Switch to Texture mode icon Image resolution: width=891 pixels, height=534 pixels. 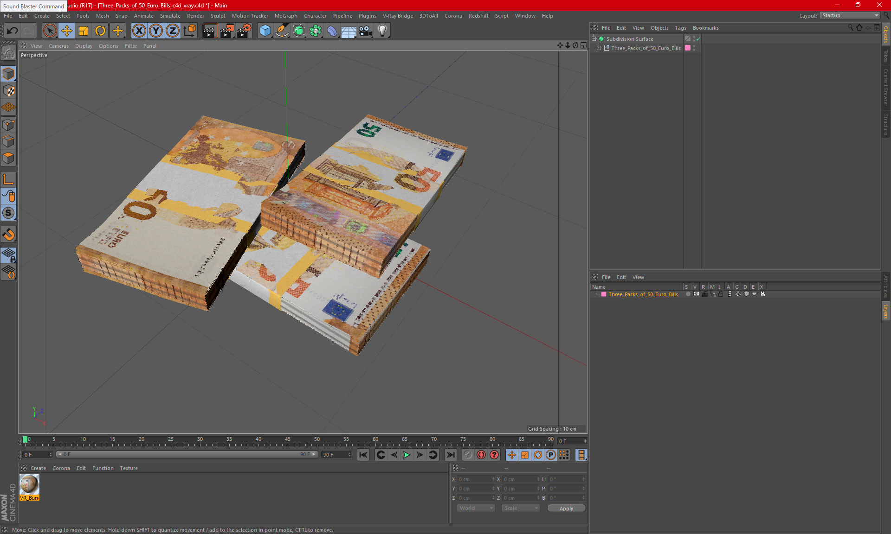8,91
